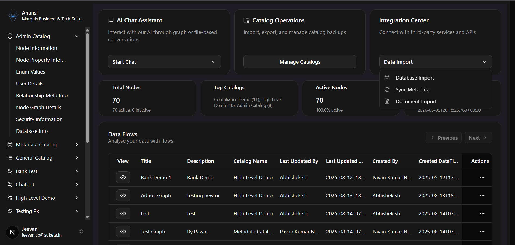Click the sidebar scroll up arrow
This screenshot has height=245, width=515.
click(x=87, y=30)
